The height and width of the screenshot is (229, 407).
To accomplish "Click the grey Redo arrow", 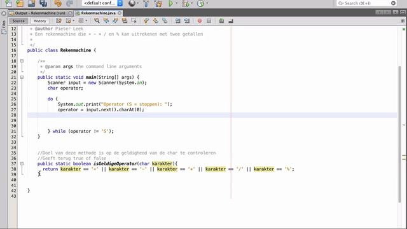I will (69, 3).
